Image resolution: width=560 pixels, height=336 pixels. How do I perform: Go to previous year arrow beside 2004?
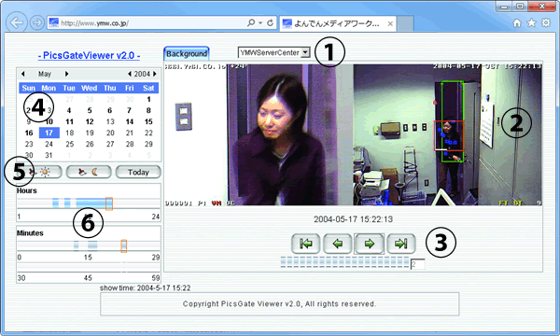tap(130, 74)
